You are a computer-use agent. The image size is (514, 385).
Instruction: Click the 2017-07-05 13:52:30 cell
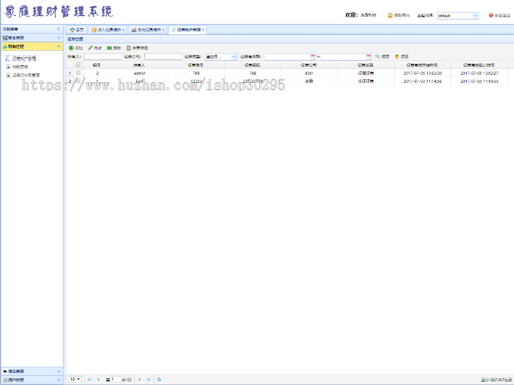(422, 73)
